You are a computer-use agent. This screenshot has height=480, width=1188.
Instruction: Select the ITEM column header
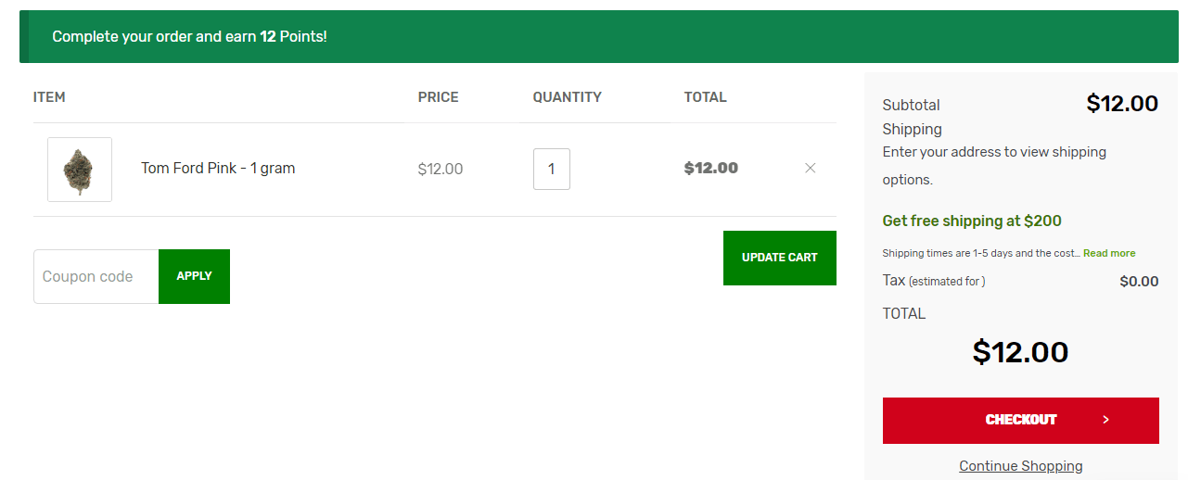pos(49,97)
